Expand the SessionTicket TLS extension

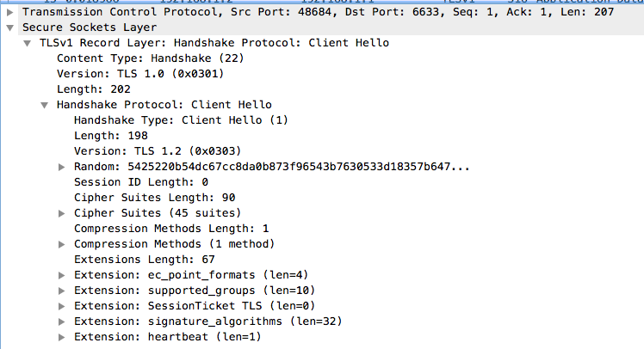click(61, 306)
